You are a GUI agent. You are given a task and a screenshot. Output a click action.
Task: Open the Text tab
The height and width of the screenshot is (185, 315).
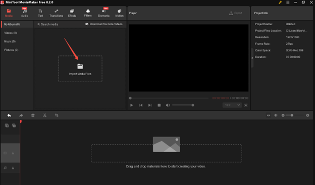pos(40,13)
